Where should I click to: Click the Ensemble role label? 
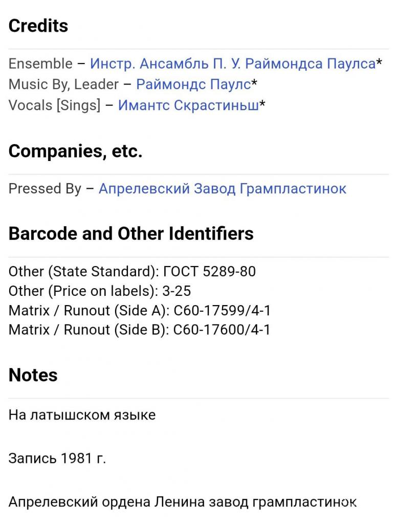(x=40, y=64)
